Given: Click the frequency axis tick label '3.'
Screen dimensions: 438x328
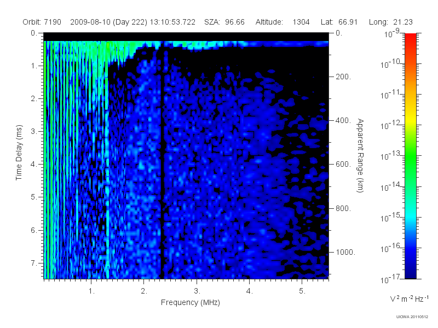Looking at the screenshot, I should coord(197,291).
